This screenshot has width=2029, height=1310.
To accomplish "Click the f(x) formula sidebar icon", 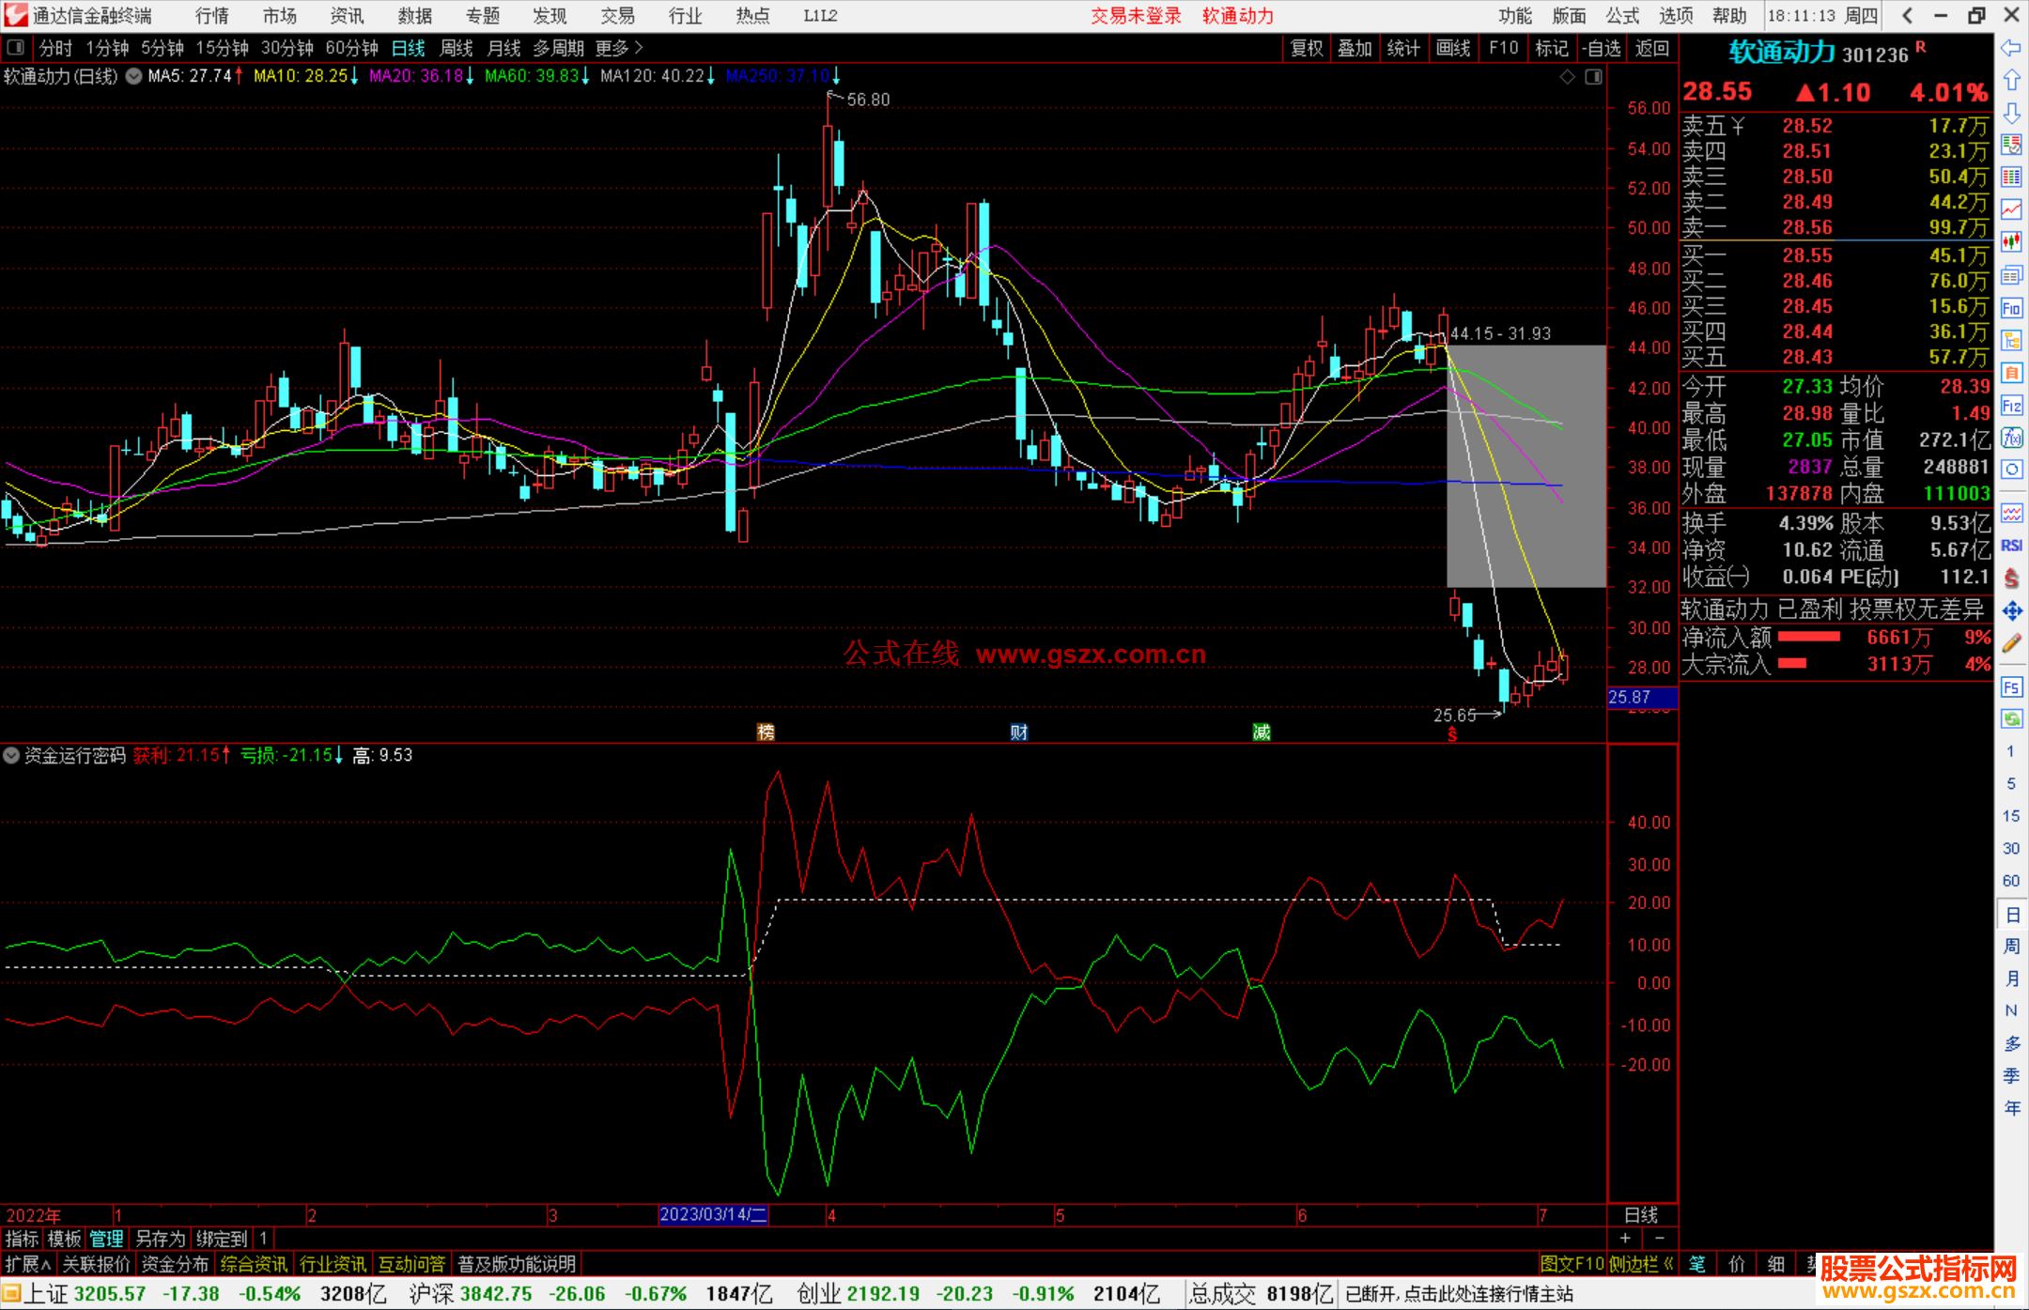I will [x=2011, y=438].
